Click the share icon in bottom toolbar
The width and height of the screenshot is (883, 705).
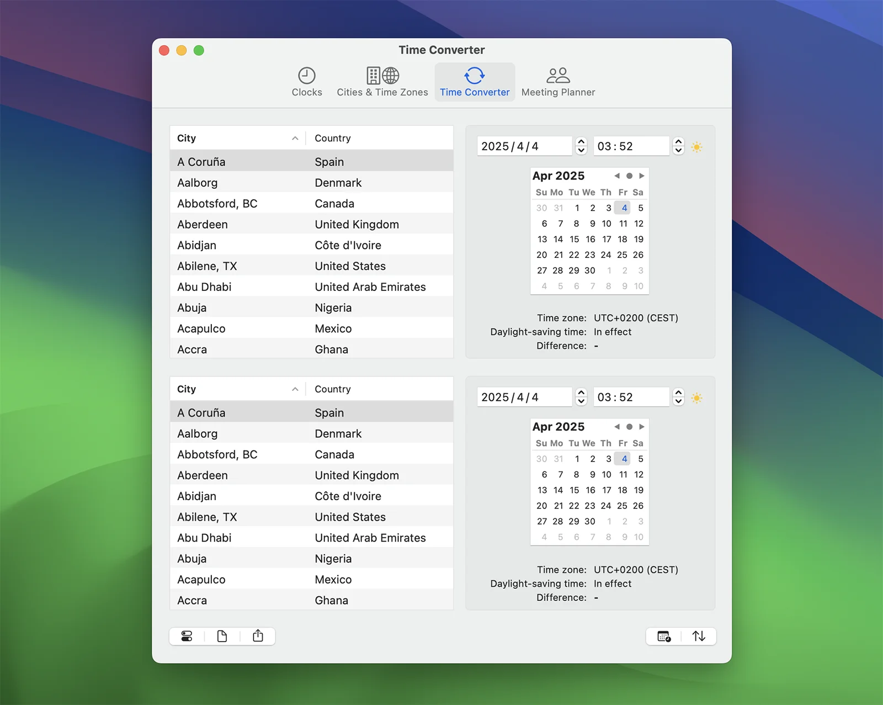coord(258,636)
